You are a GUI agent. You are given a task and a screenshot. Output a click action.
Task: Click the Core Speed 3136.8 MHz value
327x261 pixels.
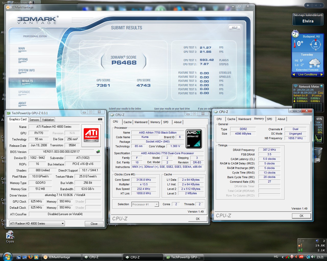click(x=144, y=180)
